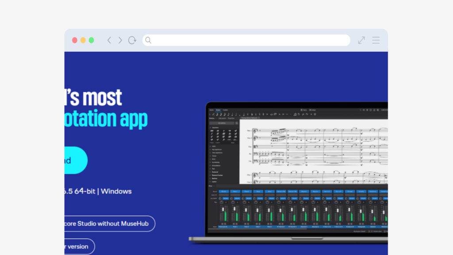This screenshot has height=255, width=453.
Task: Click the partially visible version button
Action: [79, 246]
